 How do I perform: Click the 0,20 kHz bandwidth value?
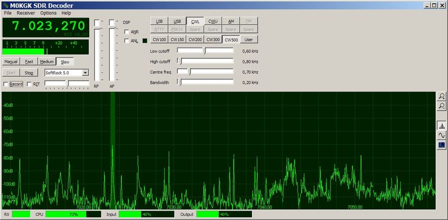[x=250, y=83]
